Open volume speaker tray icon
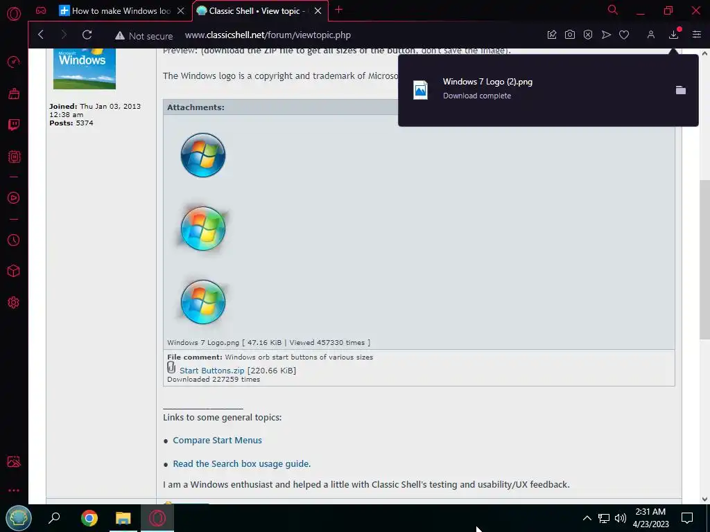The height and width of the screenshot is (532, 710). click(621, 518)
